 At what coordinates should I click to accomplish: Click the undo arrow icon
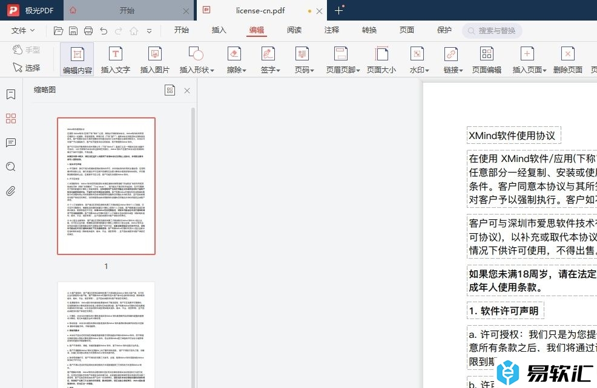tap(104, 31)
